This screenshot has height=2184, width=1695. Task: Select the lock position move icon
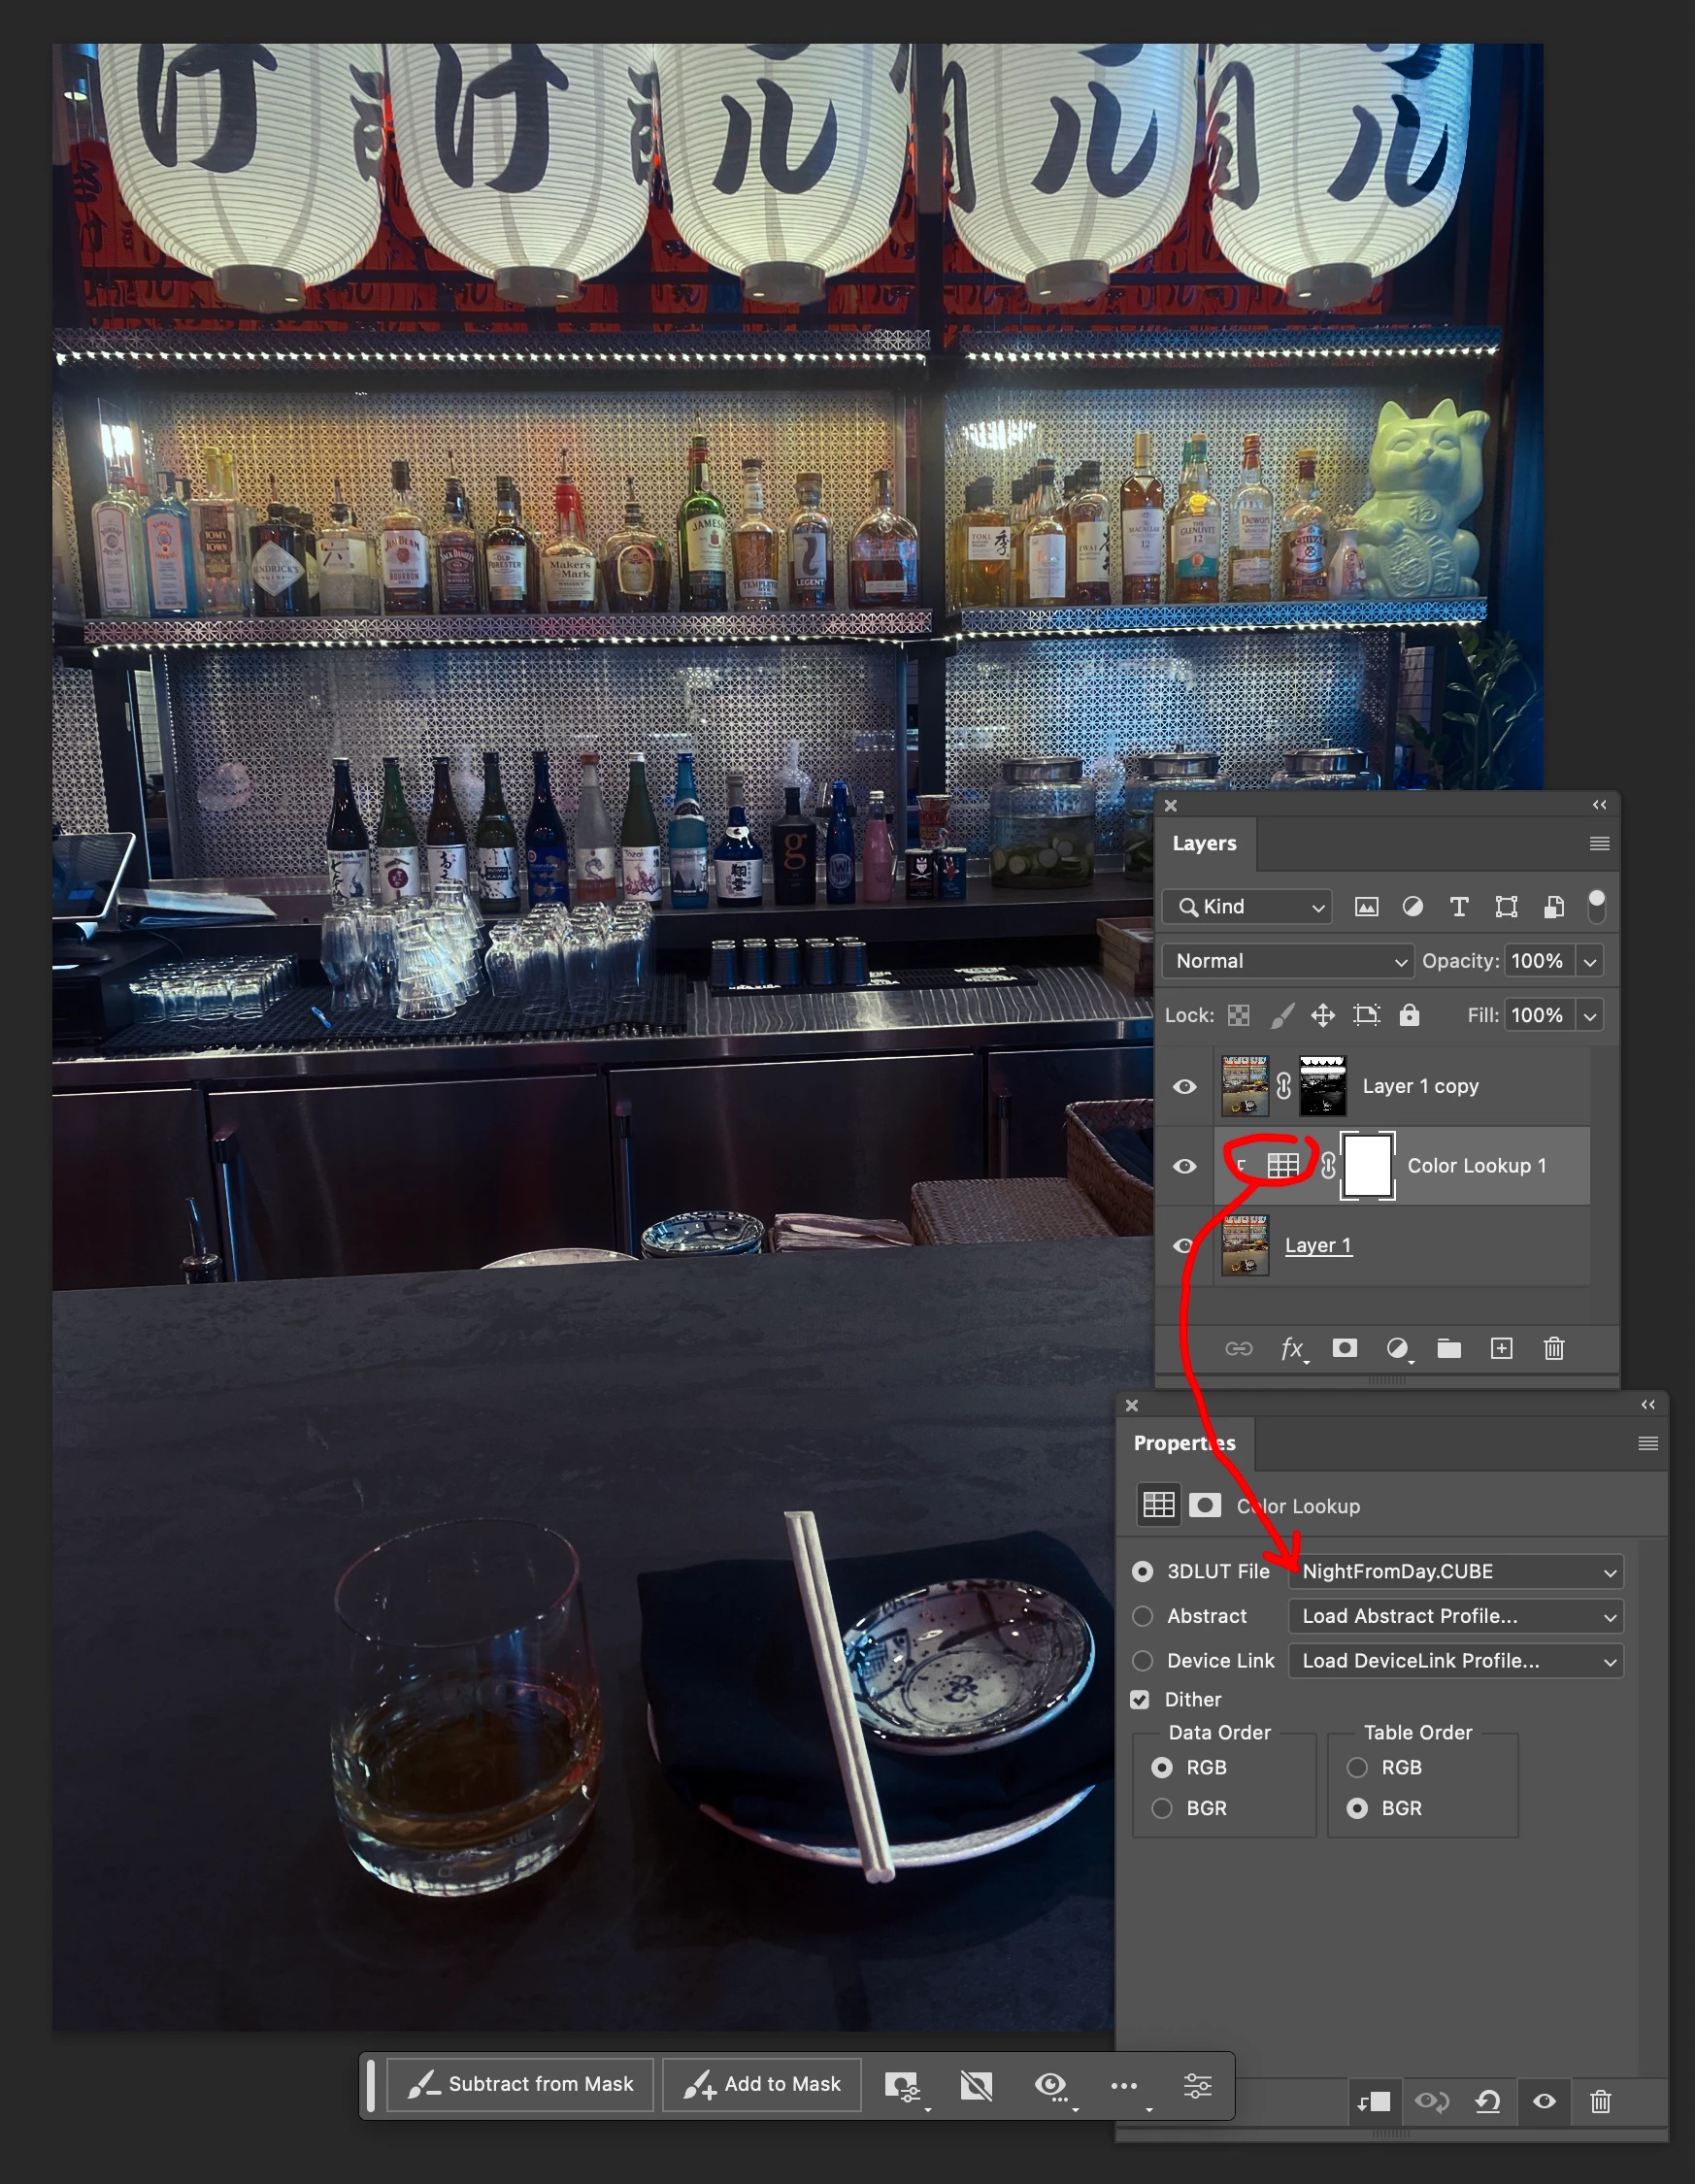tap(1322, 1016)
